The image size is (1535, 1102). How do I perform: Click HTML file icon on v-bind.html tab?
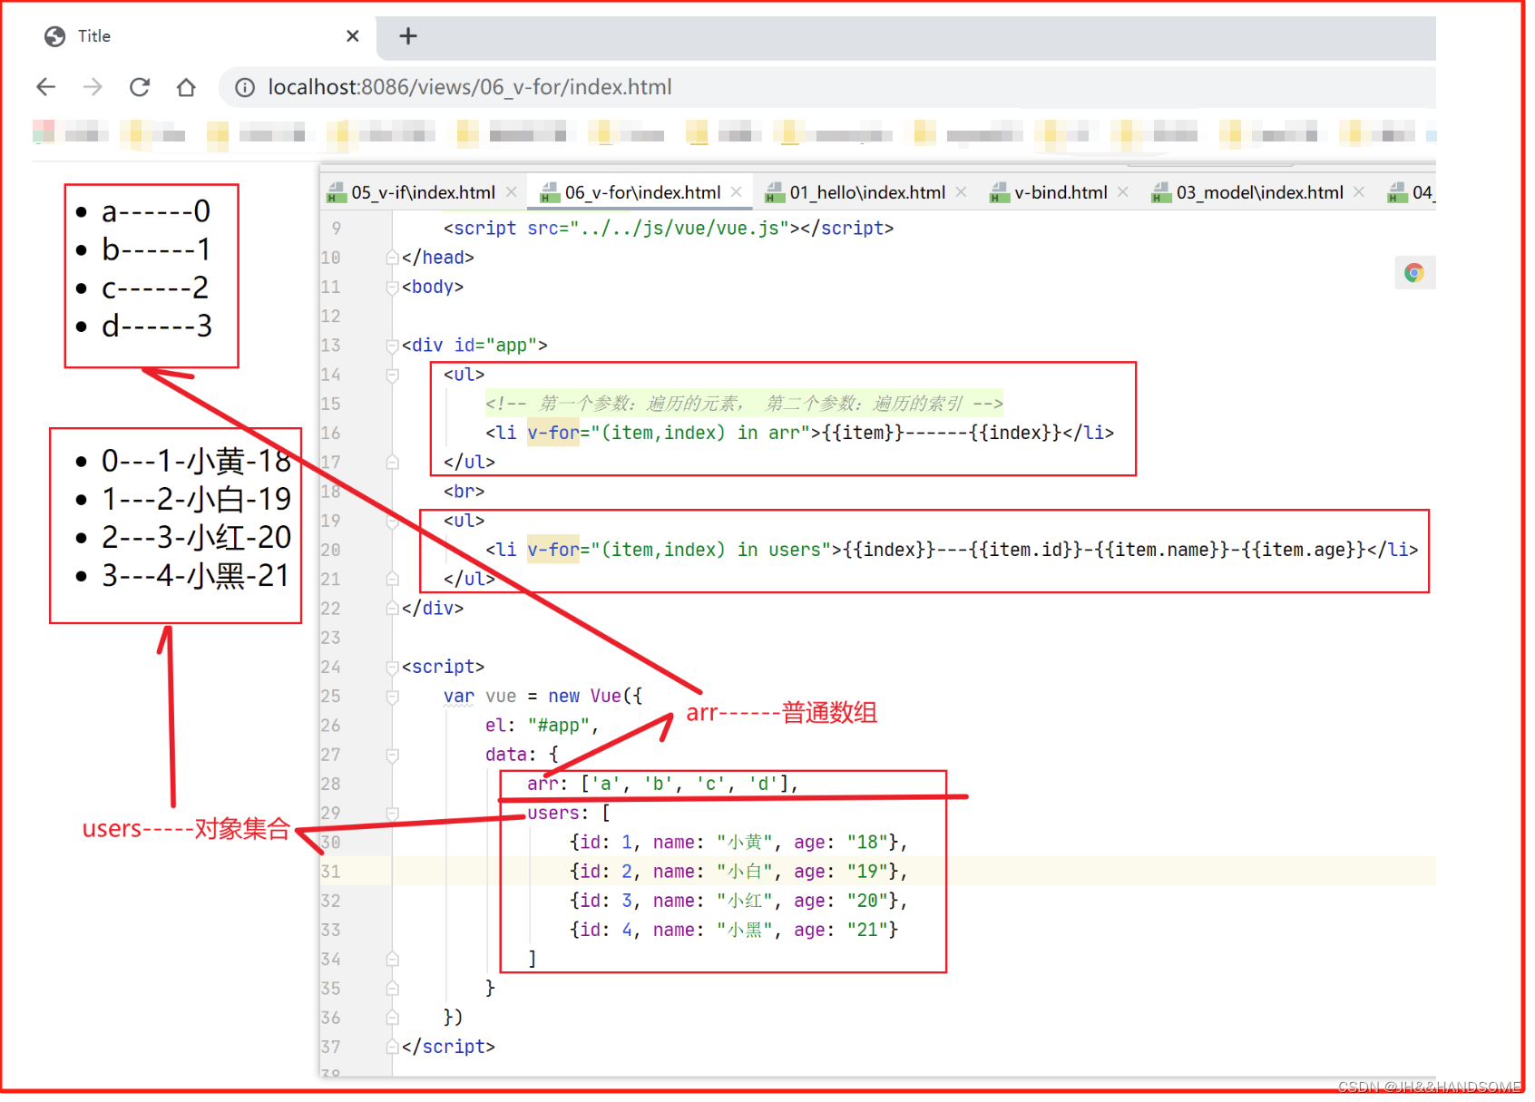1000,192
